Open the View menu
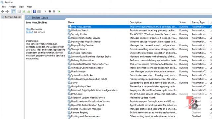 pyautogui.click(x=21, y=7)
